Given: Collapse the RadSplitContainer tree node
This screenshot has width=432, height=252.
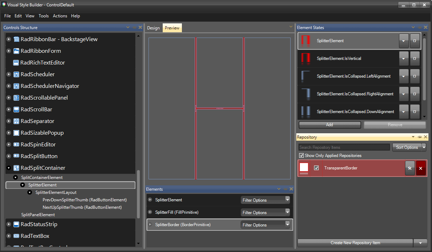Looking at the screenshot, I should point(9,168).
